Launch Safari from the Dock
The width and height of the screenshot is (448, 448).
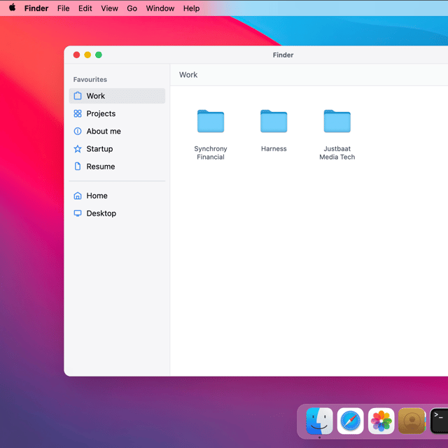tap(350, 421)
